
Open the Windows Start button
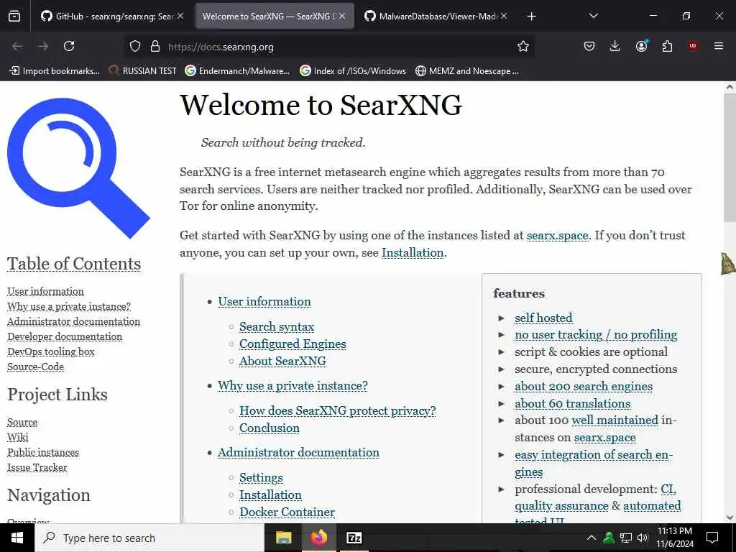[17, 538]
